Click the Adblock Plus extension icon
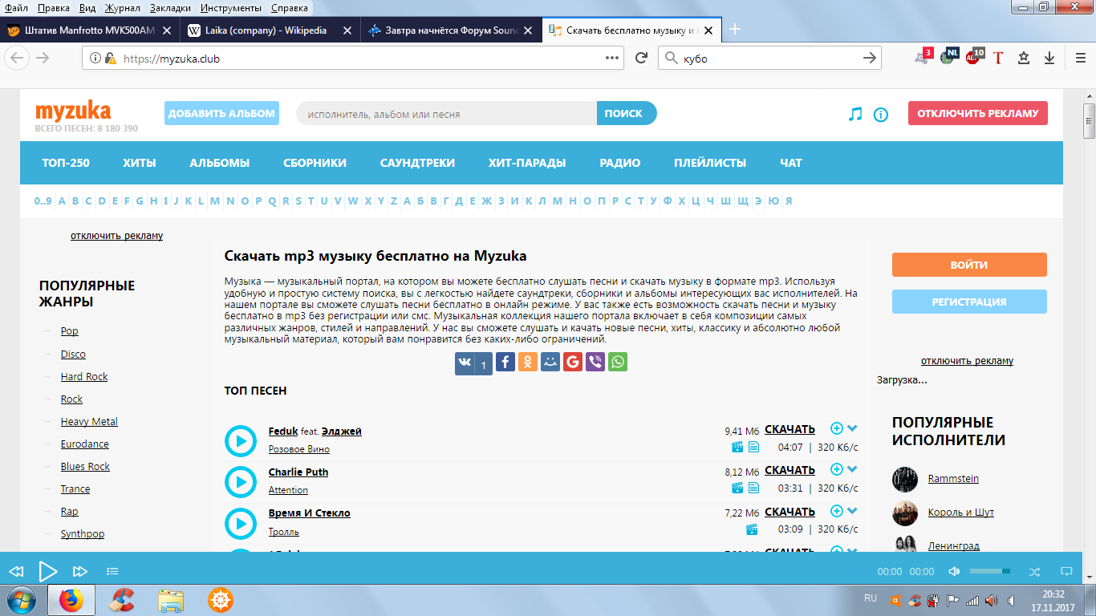 tap(973, 58)
